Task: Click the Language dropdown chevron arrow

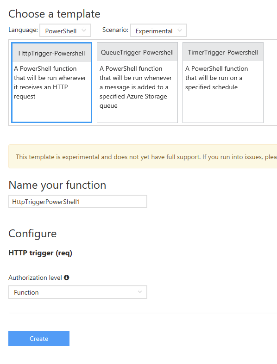Action: 84,31
